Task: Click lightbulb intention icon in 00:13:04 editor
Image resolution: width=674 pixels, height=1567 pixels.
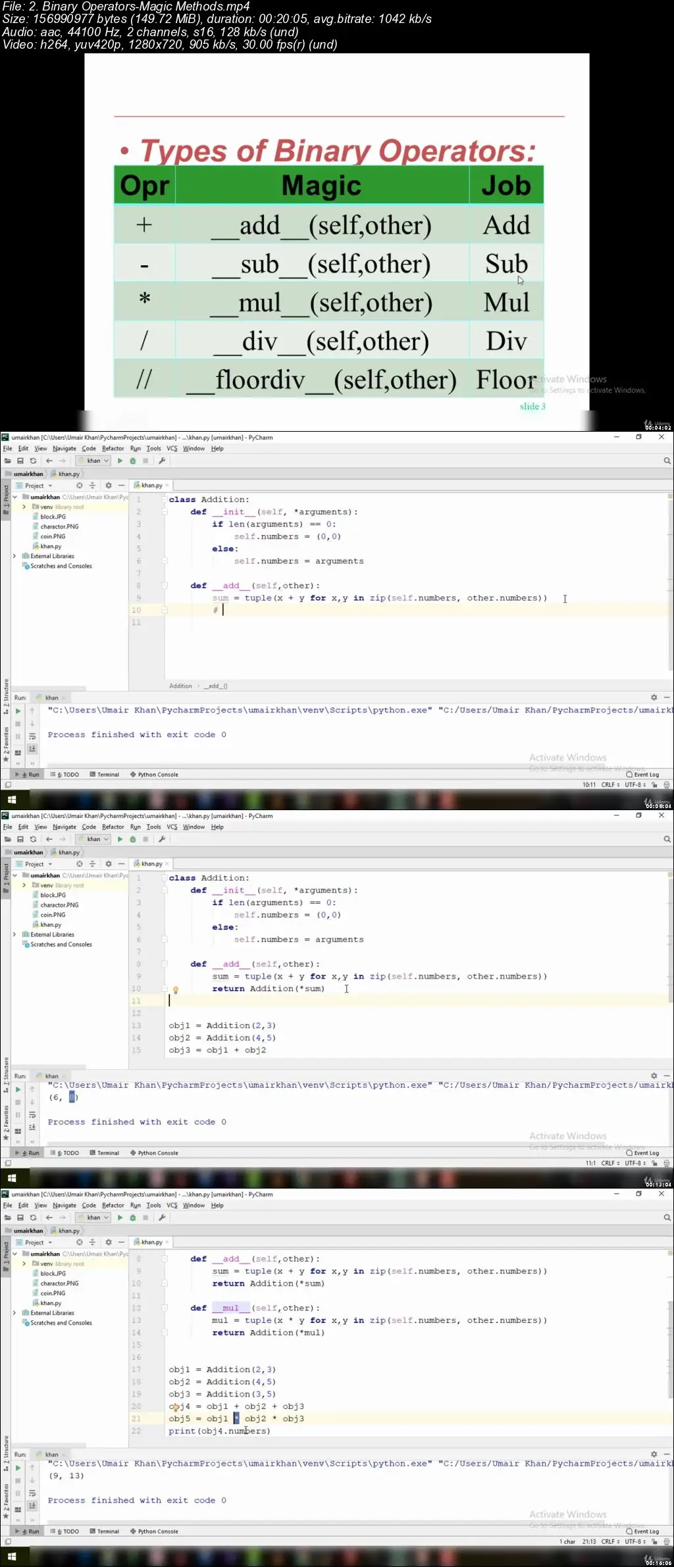Action: tap(176, 989)
